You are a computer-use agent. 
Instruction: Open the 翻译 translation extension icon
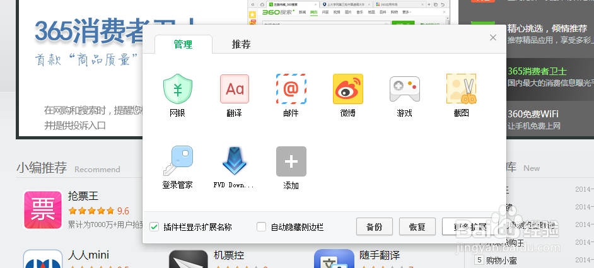point(234,89)
